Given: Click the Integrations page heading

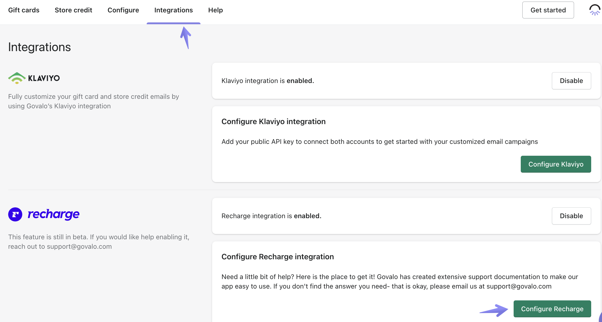Looking at the screenshot, I should (40, 47).
